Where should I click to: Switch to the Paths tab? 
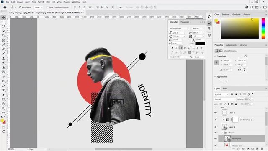tap(225, 89)
